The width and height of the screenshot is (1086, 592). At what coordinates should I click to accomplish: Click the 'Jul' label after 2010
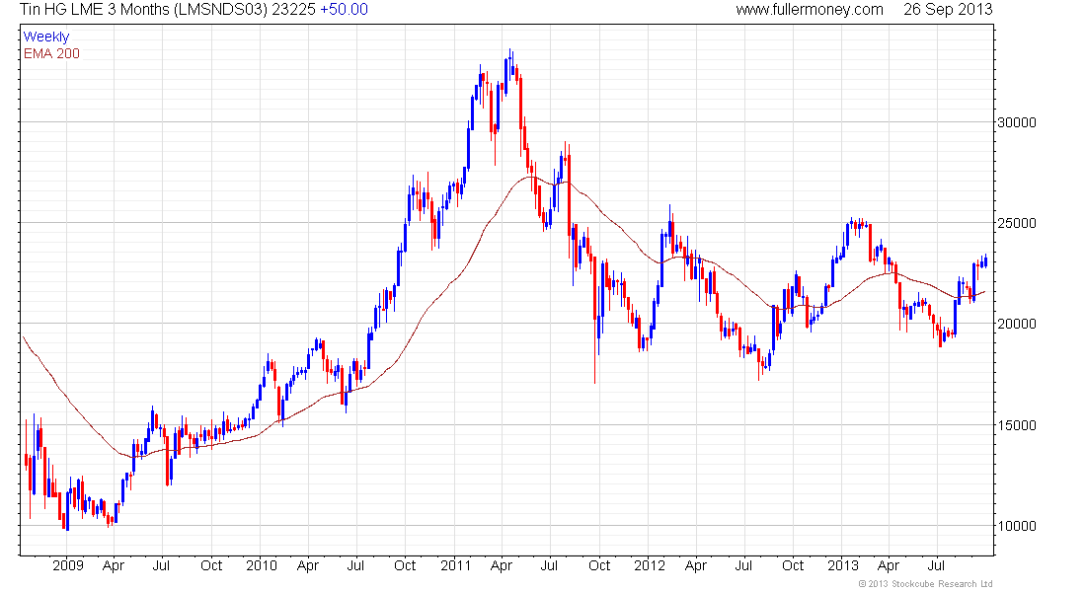355,565
